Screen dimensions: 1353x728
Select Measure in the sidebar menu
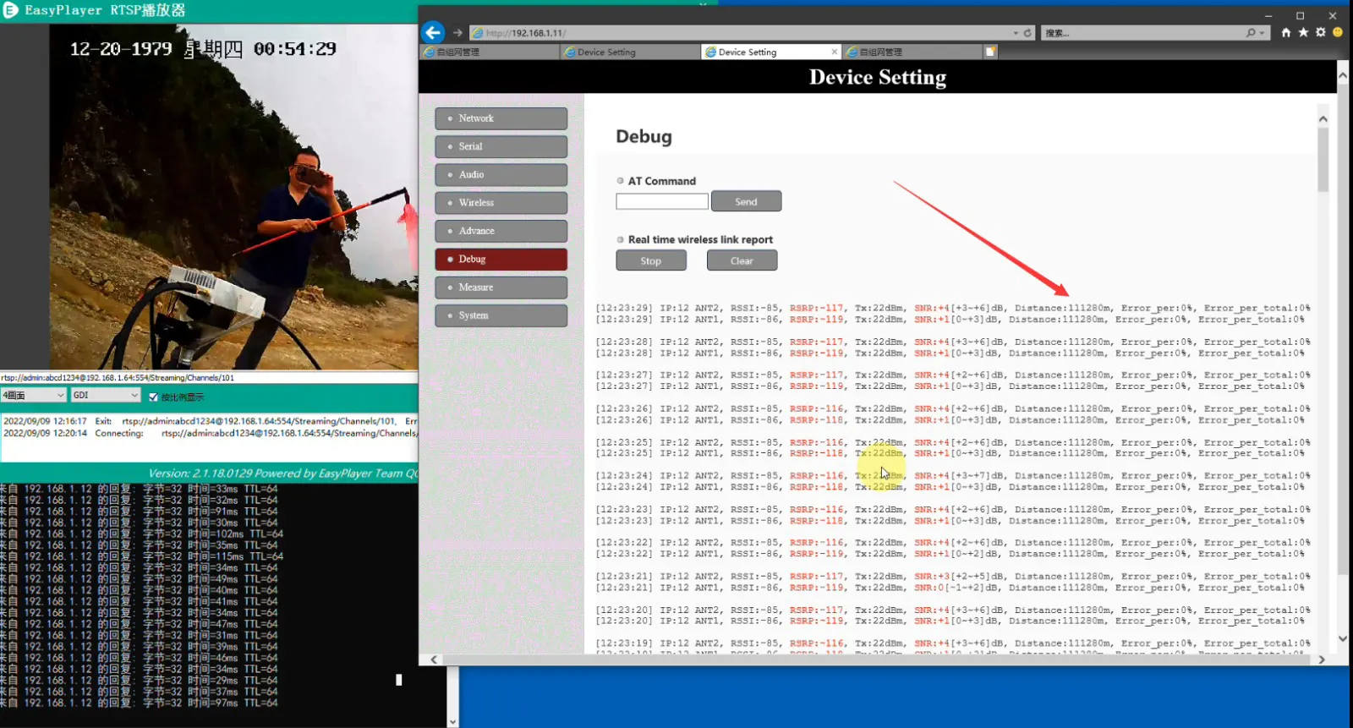[x=501, y=287]
